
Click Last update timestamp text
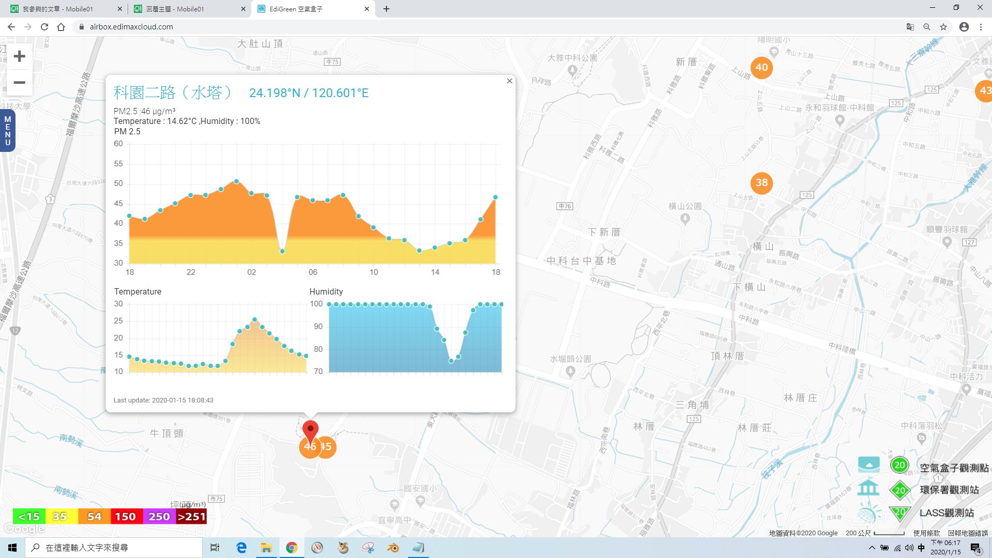click(x=163, y=400)
